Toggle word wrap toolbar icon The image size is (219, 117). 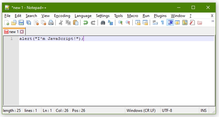tap(155, 22)
